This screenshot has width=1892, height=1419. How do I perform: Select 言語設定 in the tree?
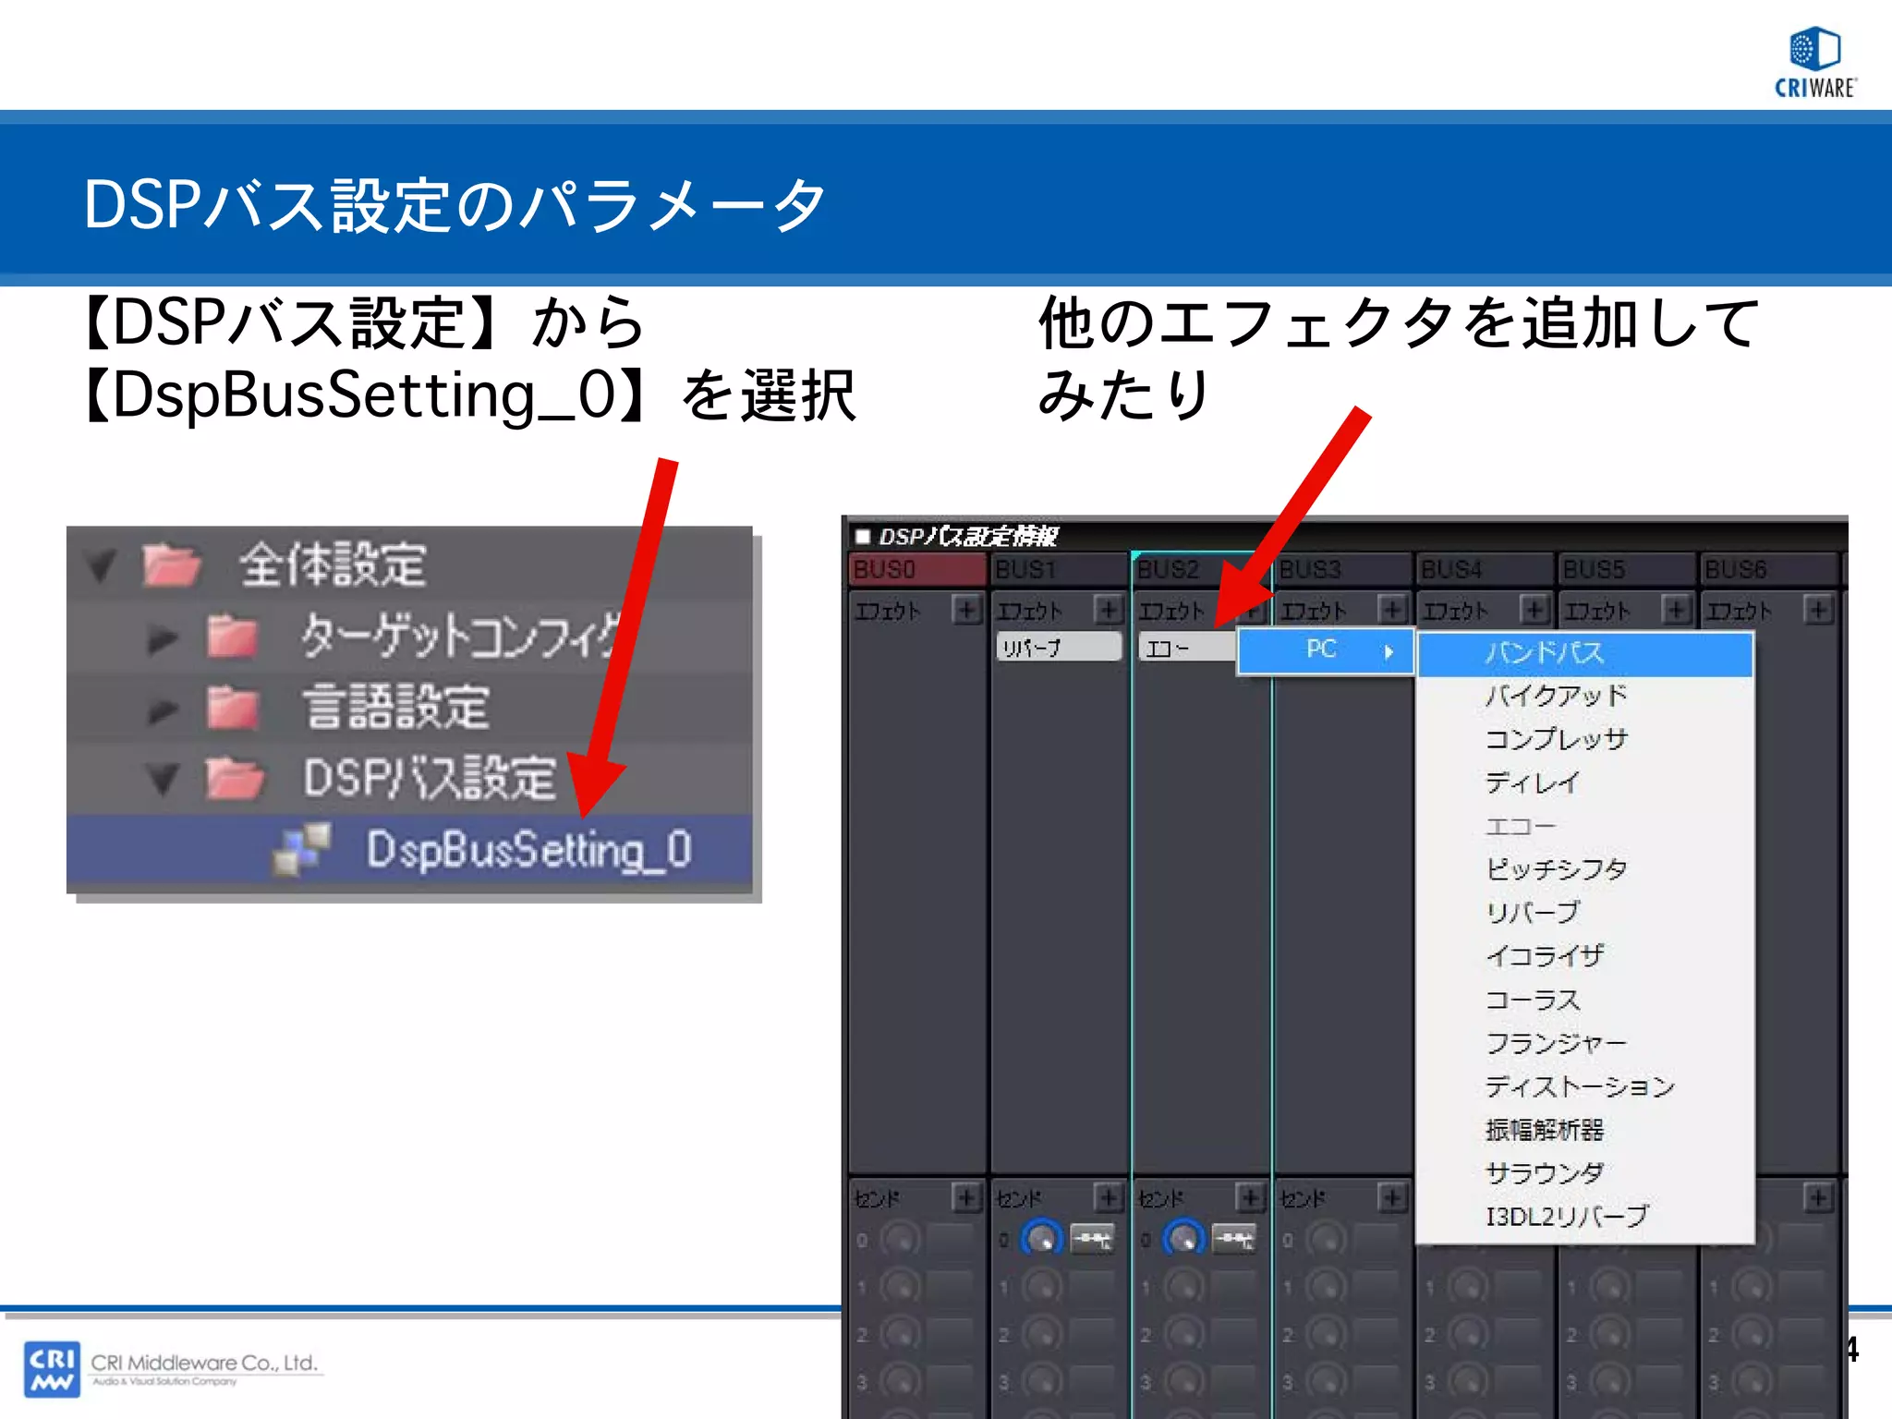coord(396,708)
